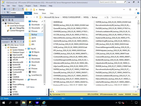Click the refresh icon in Object Explorer toolbar
This screenshot has width=141, height=106.
point(23,42)
